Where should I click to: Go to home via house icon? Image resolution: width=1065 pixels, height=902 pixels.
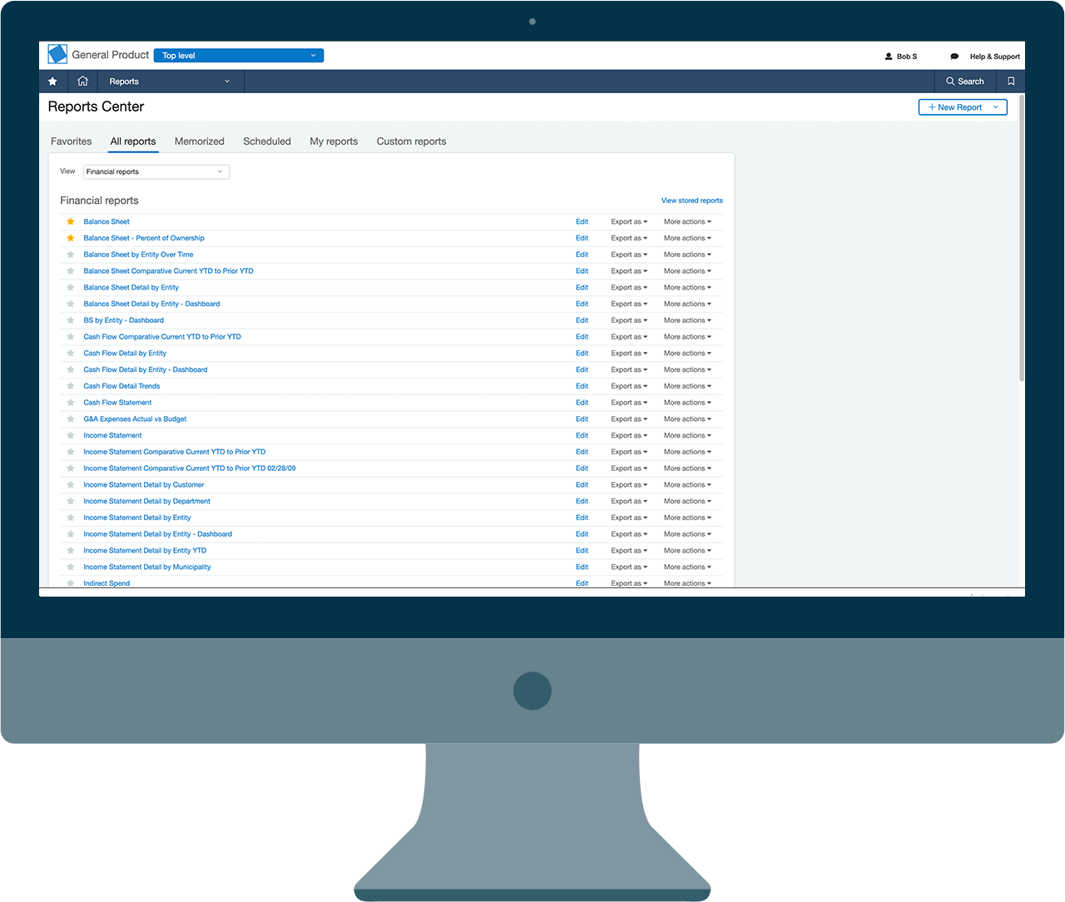click(x=82, y=82)
